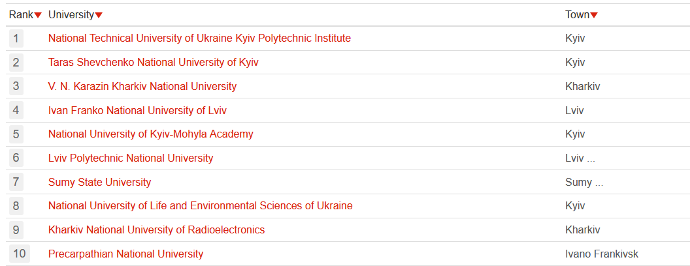Click rank badge number 5
The height and width of the screenshot is (266, 690).
point(16,134)
